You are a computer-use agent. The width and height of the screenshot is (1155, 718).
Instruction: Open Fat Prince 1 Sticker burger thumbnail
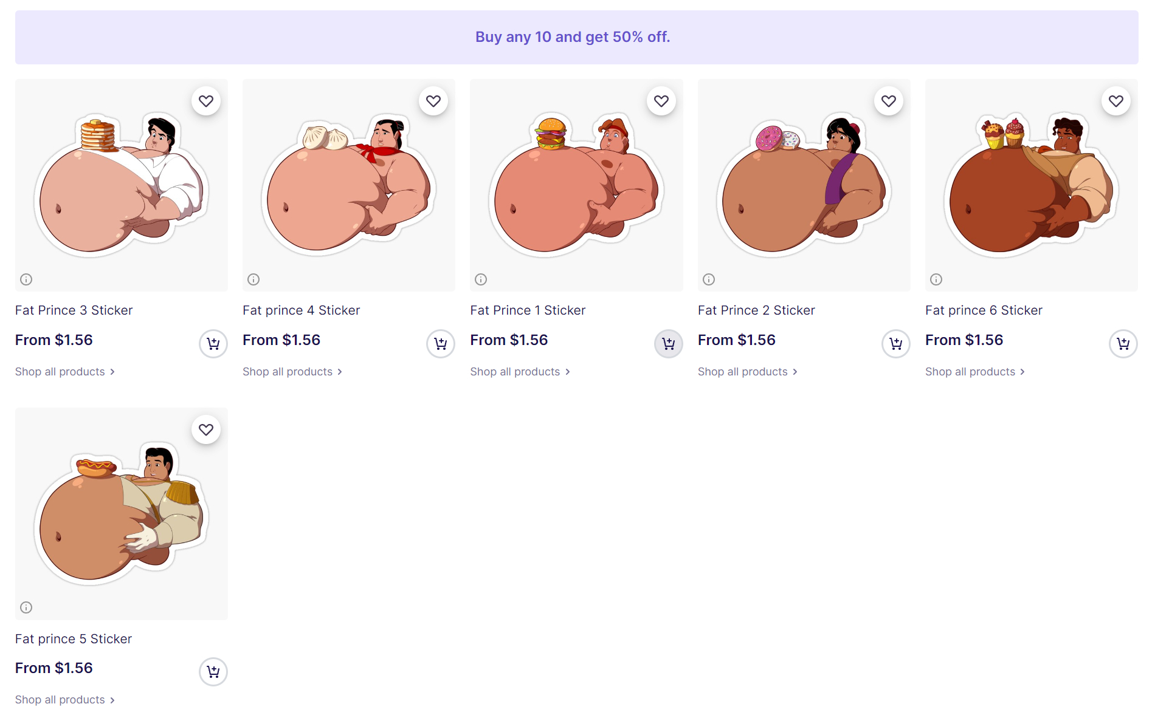576,185
